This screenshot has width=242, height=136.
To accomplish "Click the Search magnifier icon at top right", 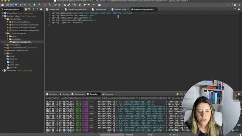I will [x=228, y=5].
